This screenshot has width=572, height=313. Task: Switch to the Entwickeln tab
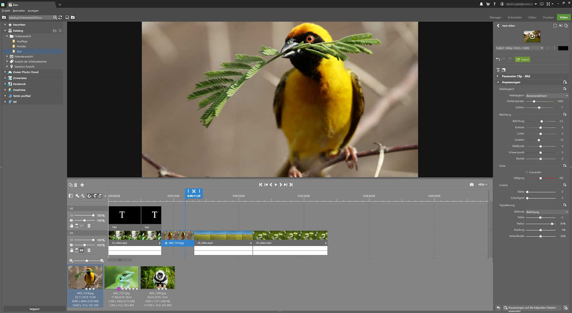point(514,17)
